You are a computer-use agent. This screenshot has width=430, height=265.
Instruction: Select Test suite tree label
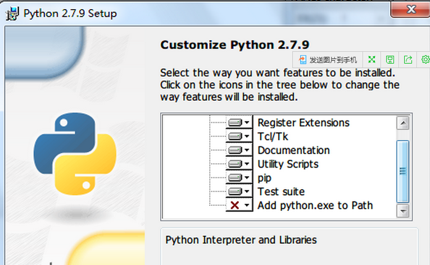pos(281,192)
